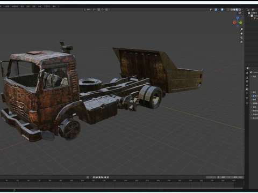The image size is (258, 193).
Task: Toggle snapping magnet in viewport header
Action: 99,10
